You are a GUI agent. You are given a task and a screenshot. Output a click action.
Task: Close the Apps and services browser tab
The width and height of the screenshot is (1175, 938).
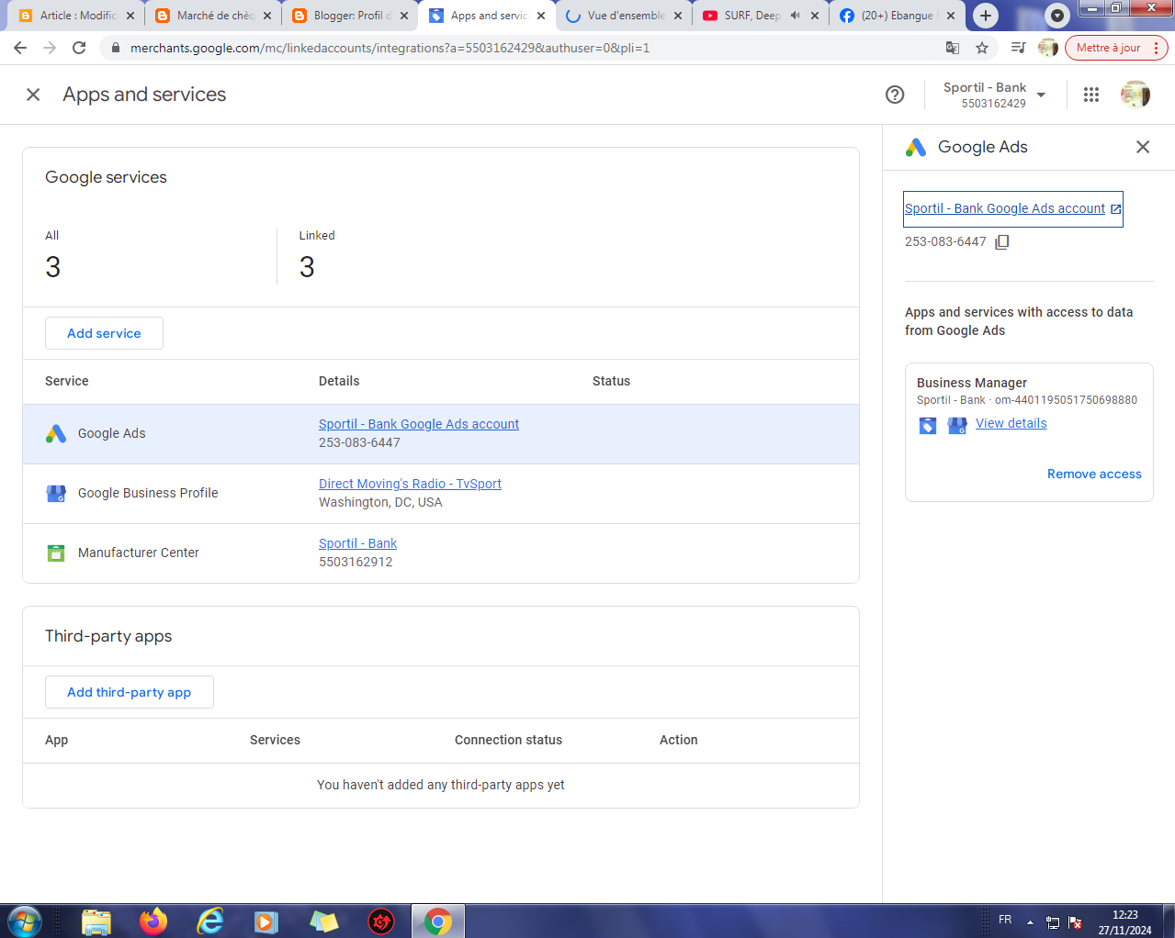(541, 16)
